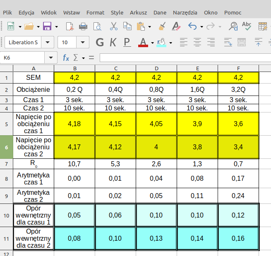Viewport: 271px width, 256px height.
Task: Run the spelling check
Action: (x=247, y=26)
